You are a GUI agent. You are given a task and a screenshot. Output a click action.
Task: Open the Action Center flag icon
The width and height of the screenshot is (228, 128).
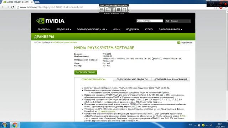(x=199, y=125)
